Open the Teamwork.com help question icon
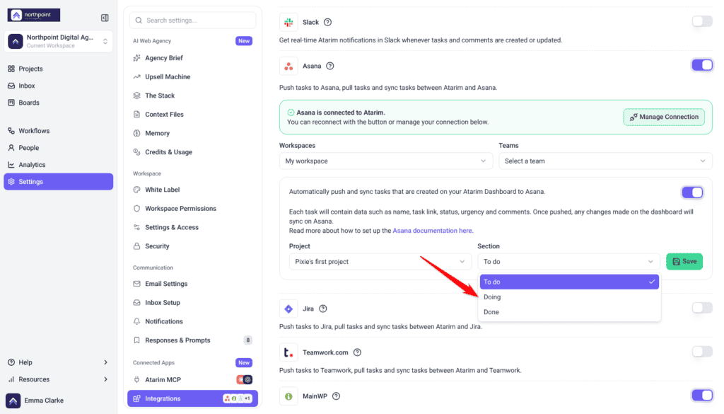724x414 pixels. [x=357, y=352]
